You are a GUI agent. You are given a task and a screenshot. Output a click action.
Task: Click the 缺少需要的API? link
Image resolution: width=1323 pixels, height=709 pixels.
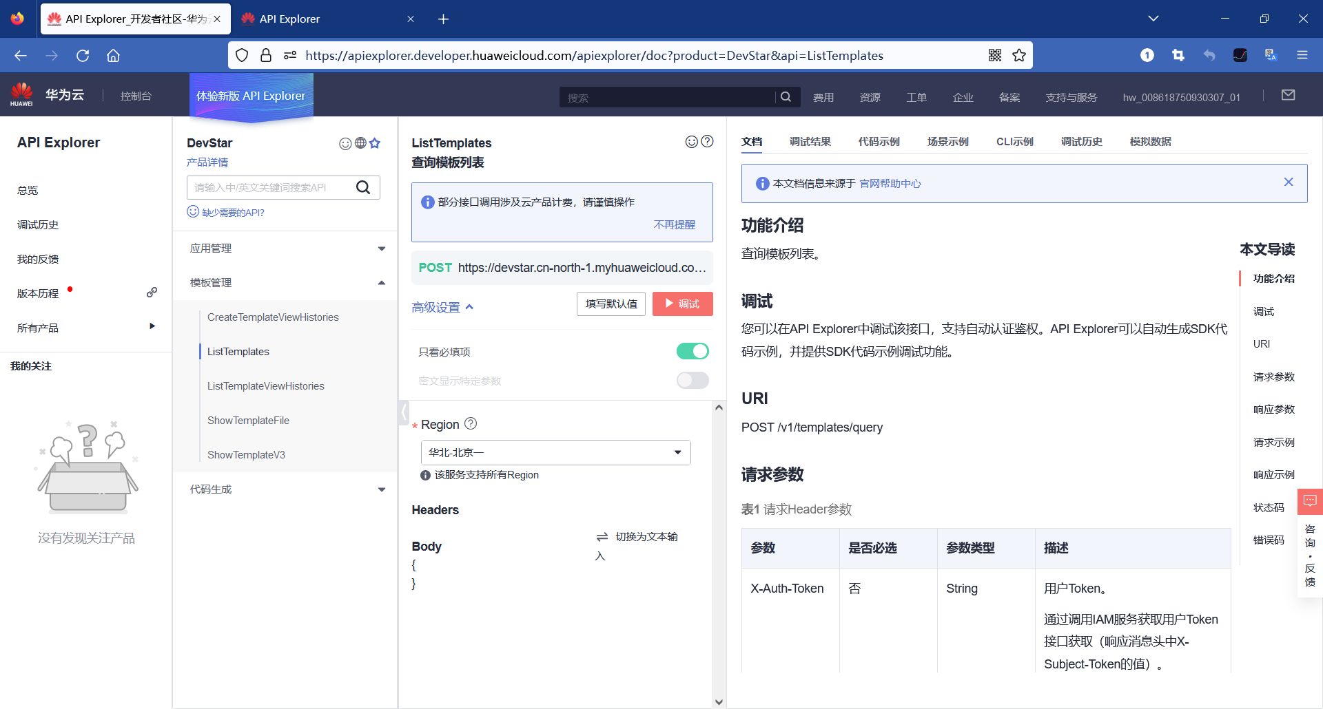coord(233,213)
